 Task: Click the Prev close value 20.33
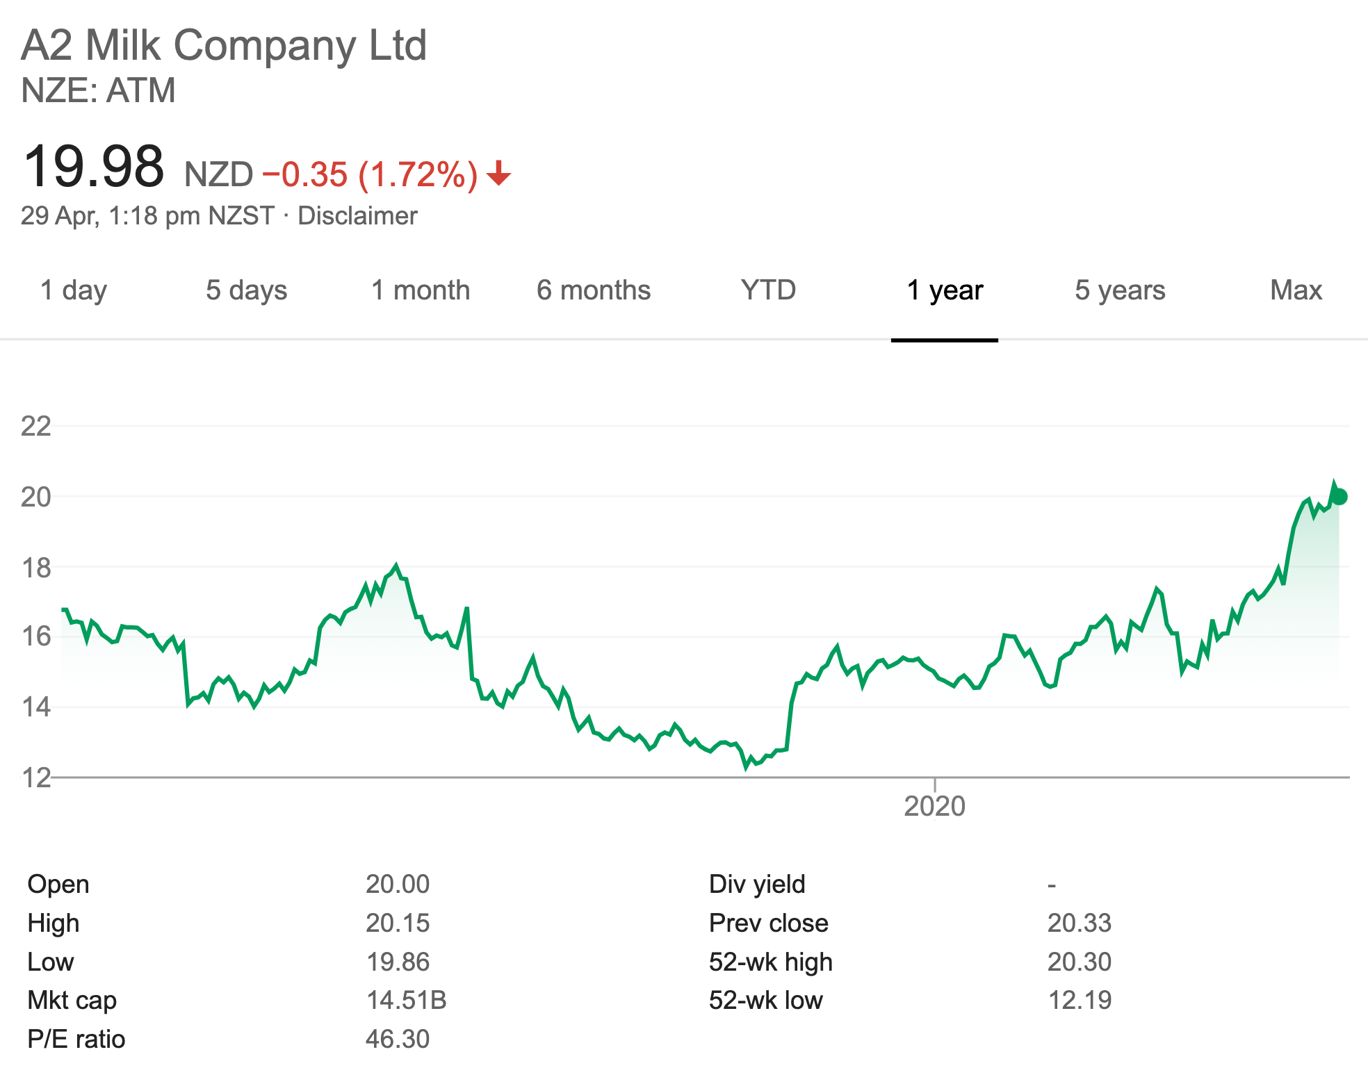pos(1079,923)
